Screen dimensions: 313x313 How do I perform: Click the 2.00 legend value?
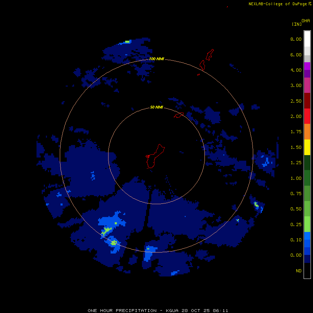click(x=296, y=117)
